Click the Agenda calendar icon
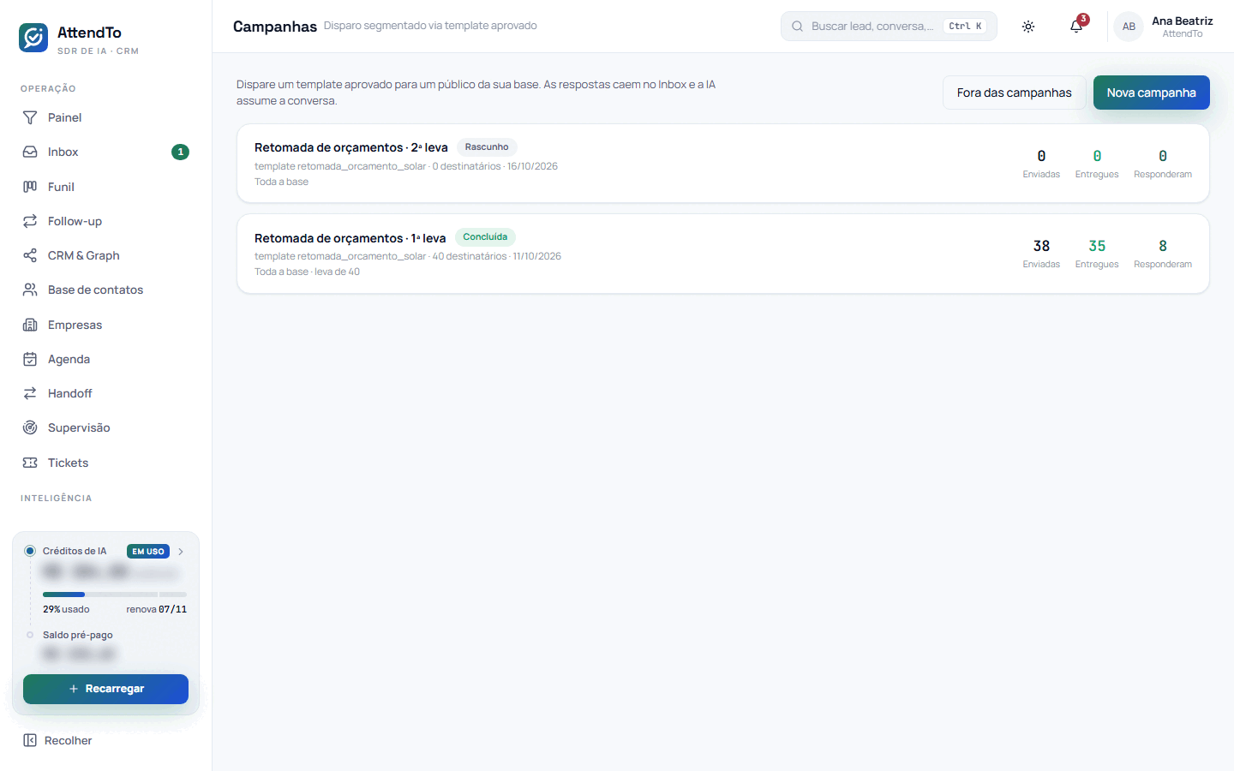The image size is (1234, 771). 30,359
